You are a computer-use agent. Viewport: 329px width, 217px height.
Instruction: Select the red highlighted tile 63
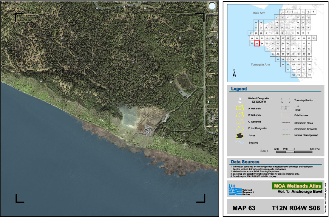[x=257, y=44]
